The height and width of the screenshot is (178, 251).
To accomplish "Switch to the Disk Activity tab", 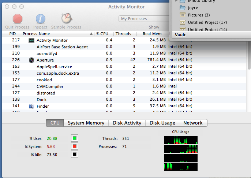I will (x=127, y=123).
